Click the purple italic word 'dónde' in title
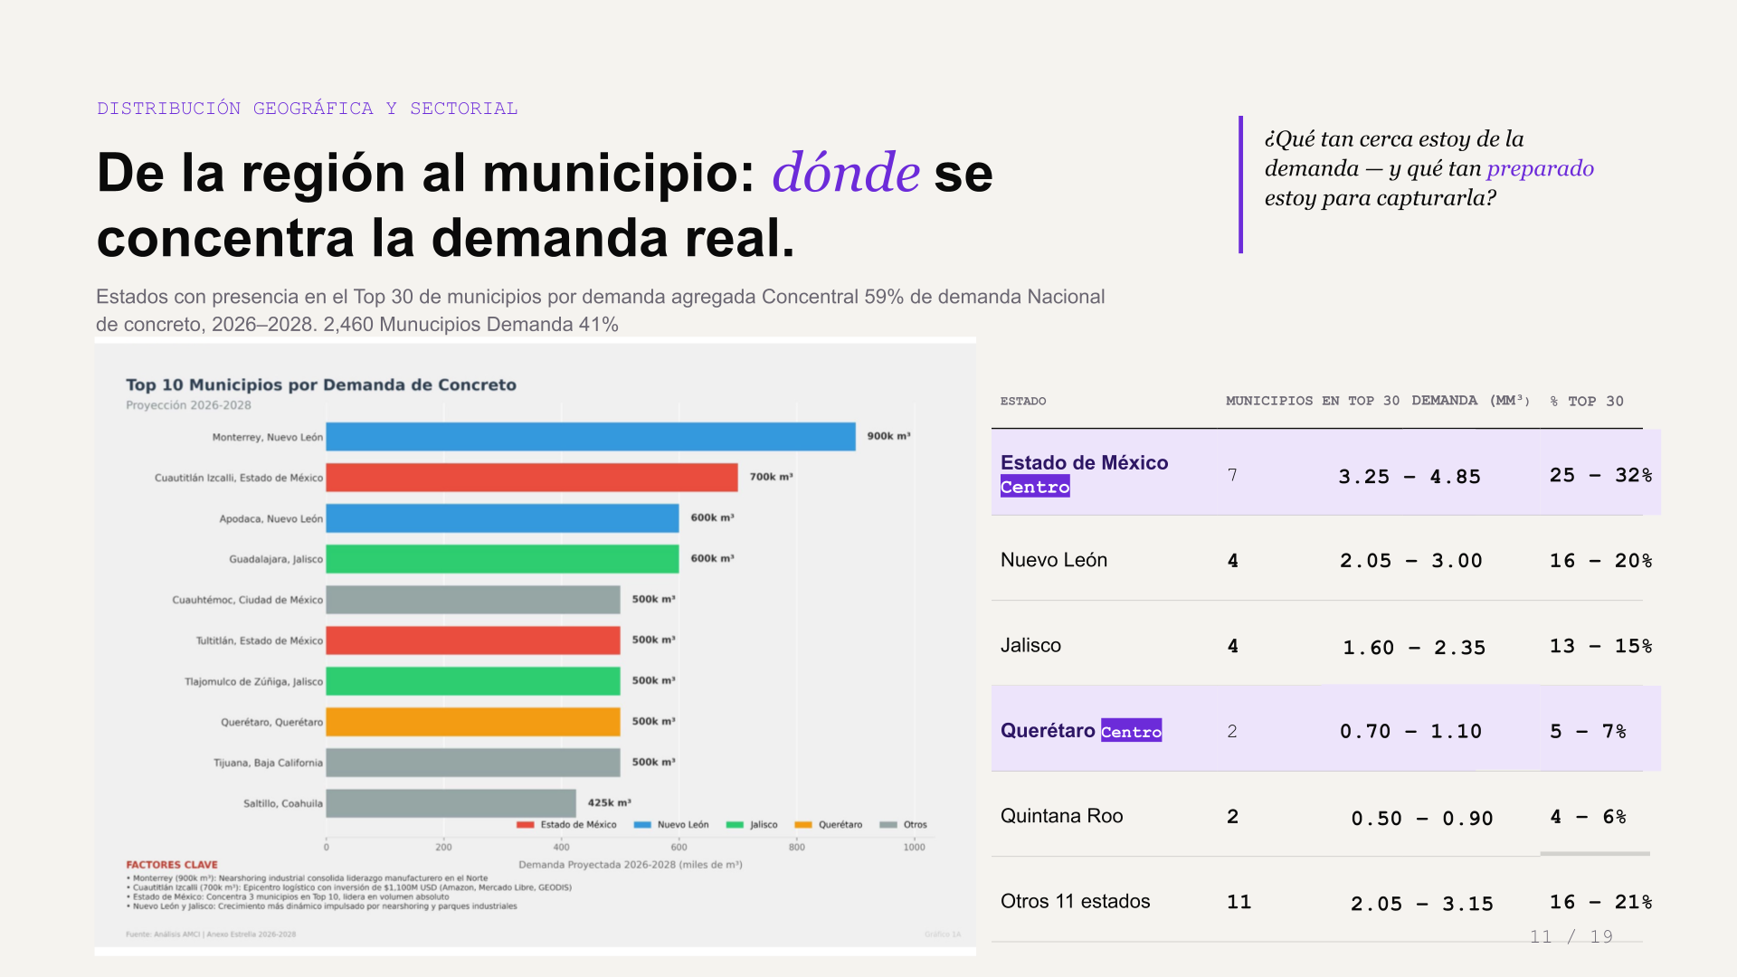The height and width of the screenshot is (977, 1737). [846, 172]
